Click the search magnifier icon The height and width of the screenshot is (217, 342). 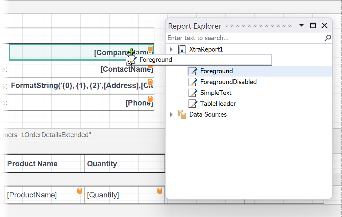pyautogui.click(x=327, y=38)
